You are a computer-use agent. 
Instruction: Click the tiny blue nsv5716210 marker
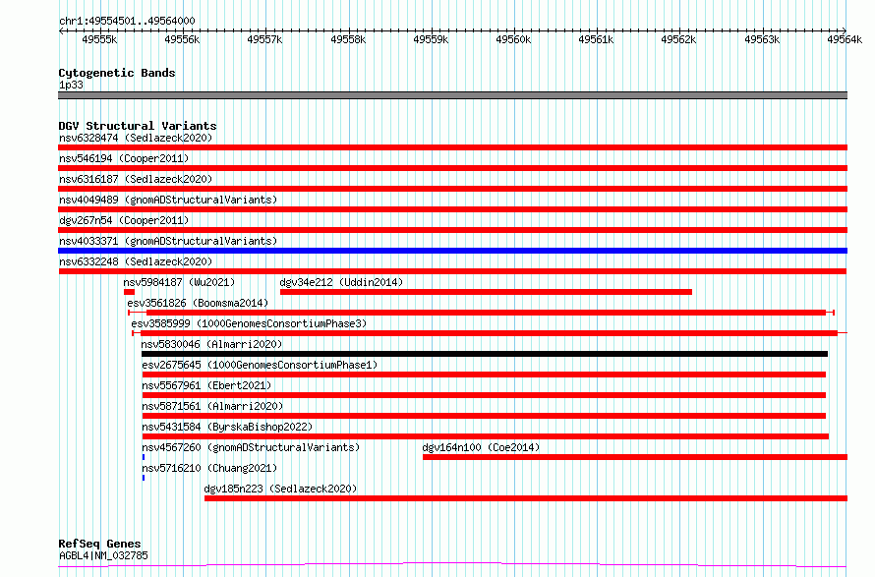(144, 478)
